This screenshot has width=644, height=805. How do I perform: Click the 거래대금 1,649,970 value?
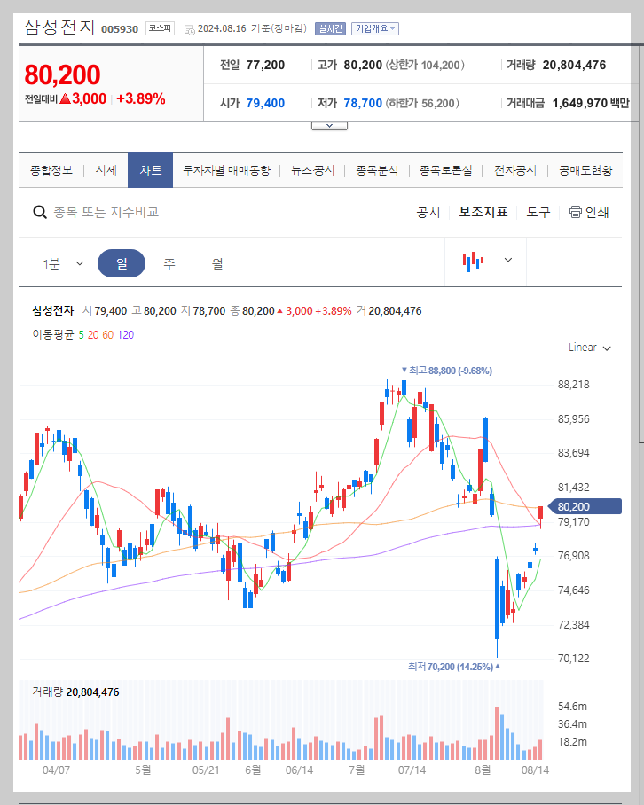(x=580, y=103)
